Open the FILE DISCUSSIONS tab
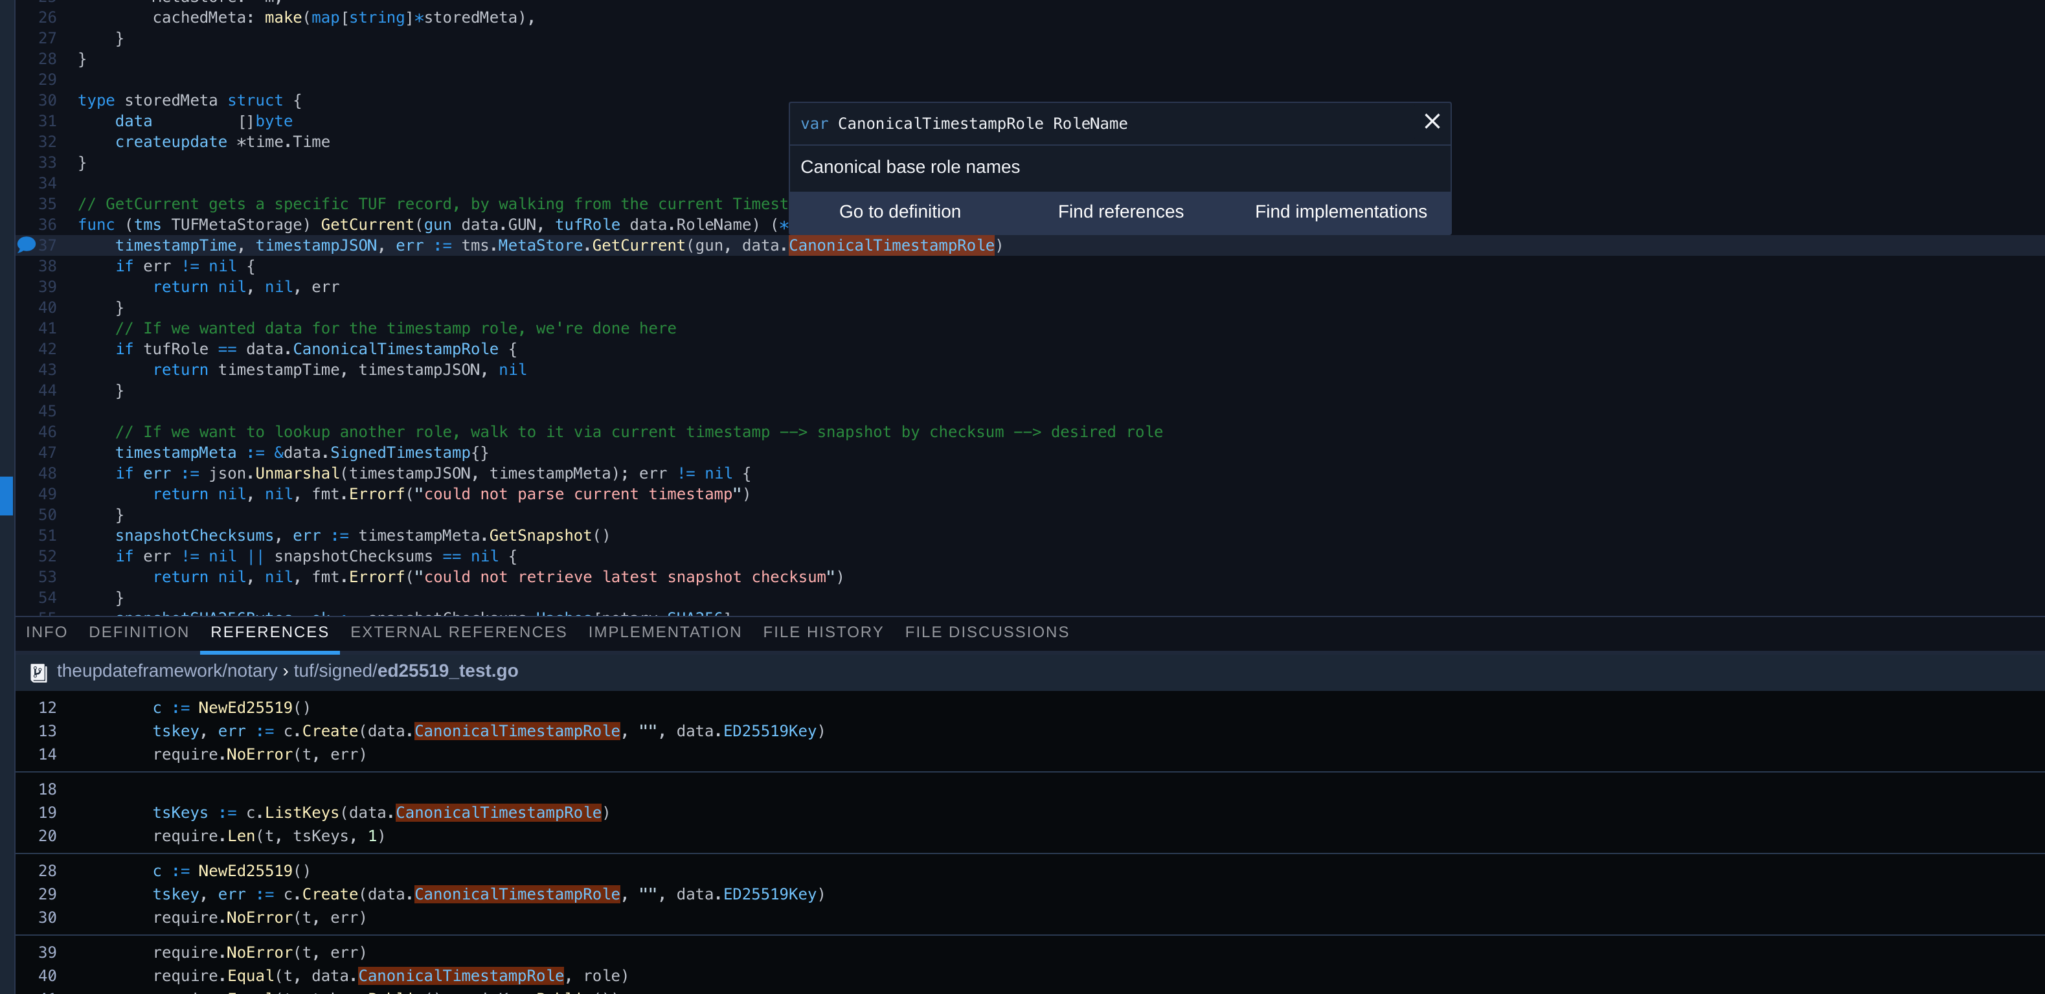This screenshot has height=994, width=2045. (x=987, y=632)
